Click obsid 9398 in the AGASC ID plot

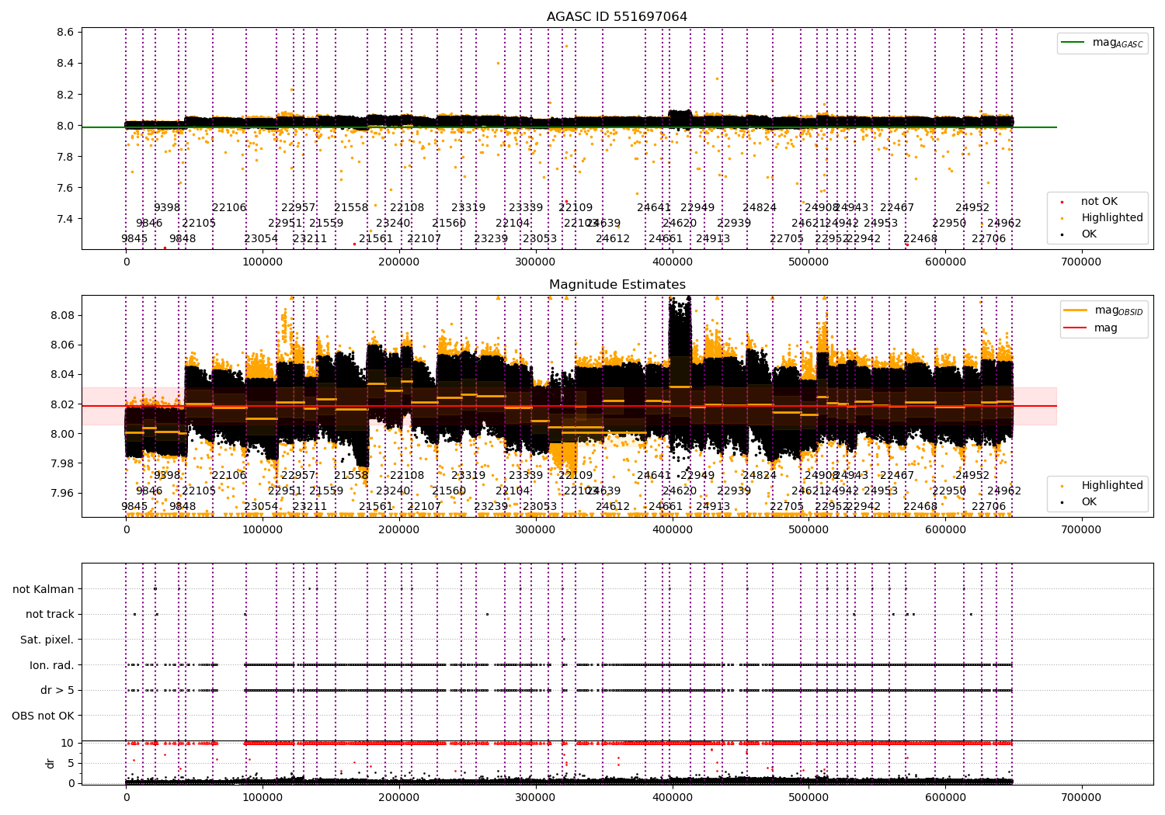167,208
